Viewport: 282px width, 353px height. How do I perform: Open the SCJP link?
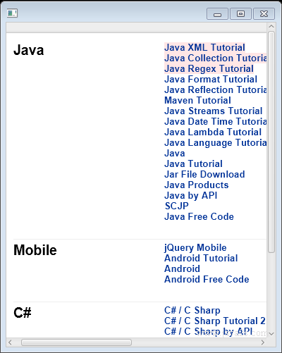click(177, 206)
